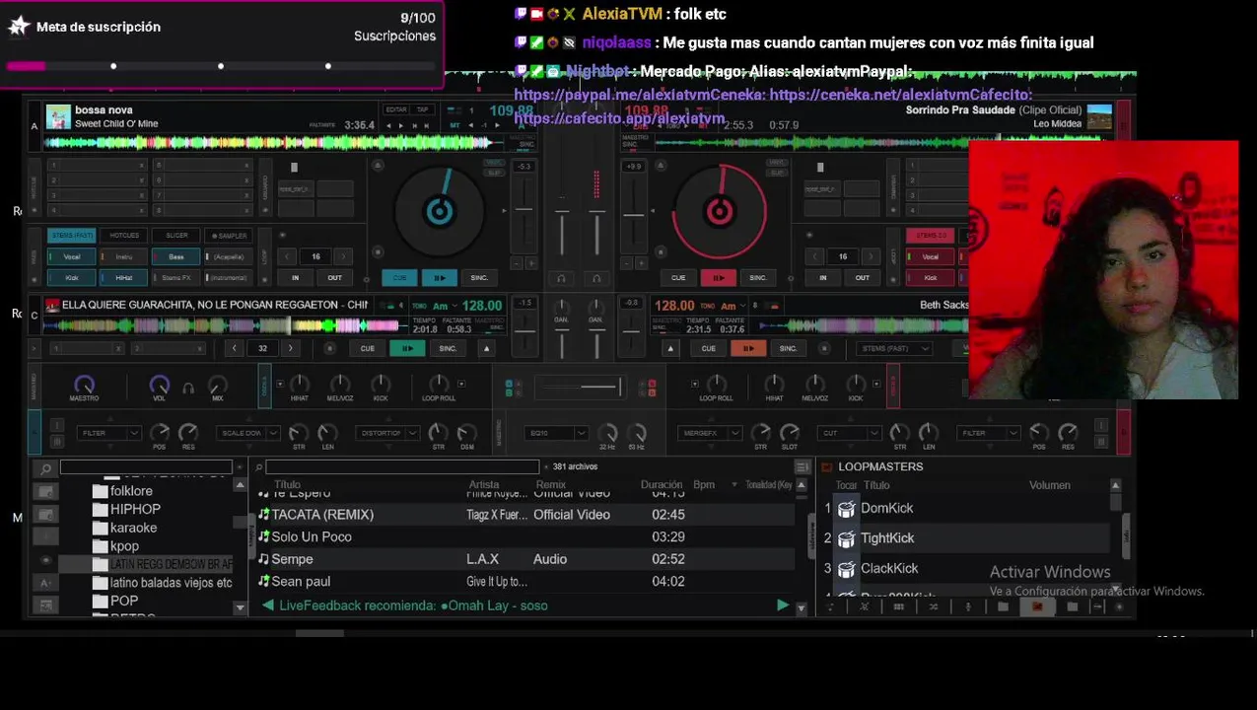1257x710 pixels.
Task: Toggle SINC. on deck A
Action: [x=479, y=278]
